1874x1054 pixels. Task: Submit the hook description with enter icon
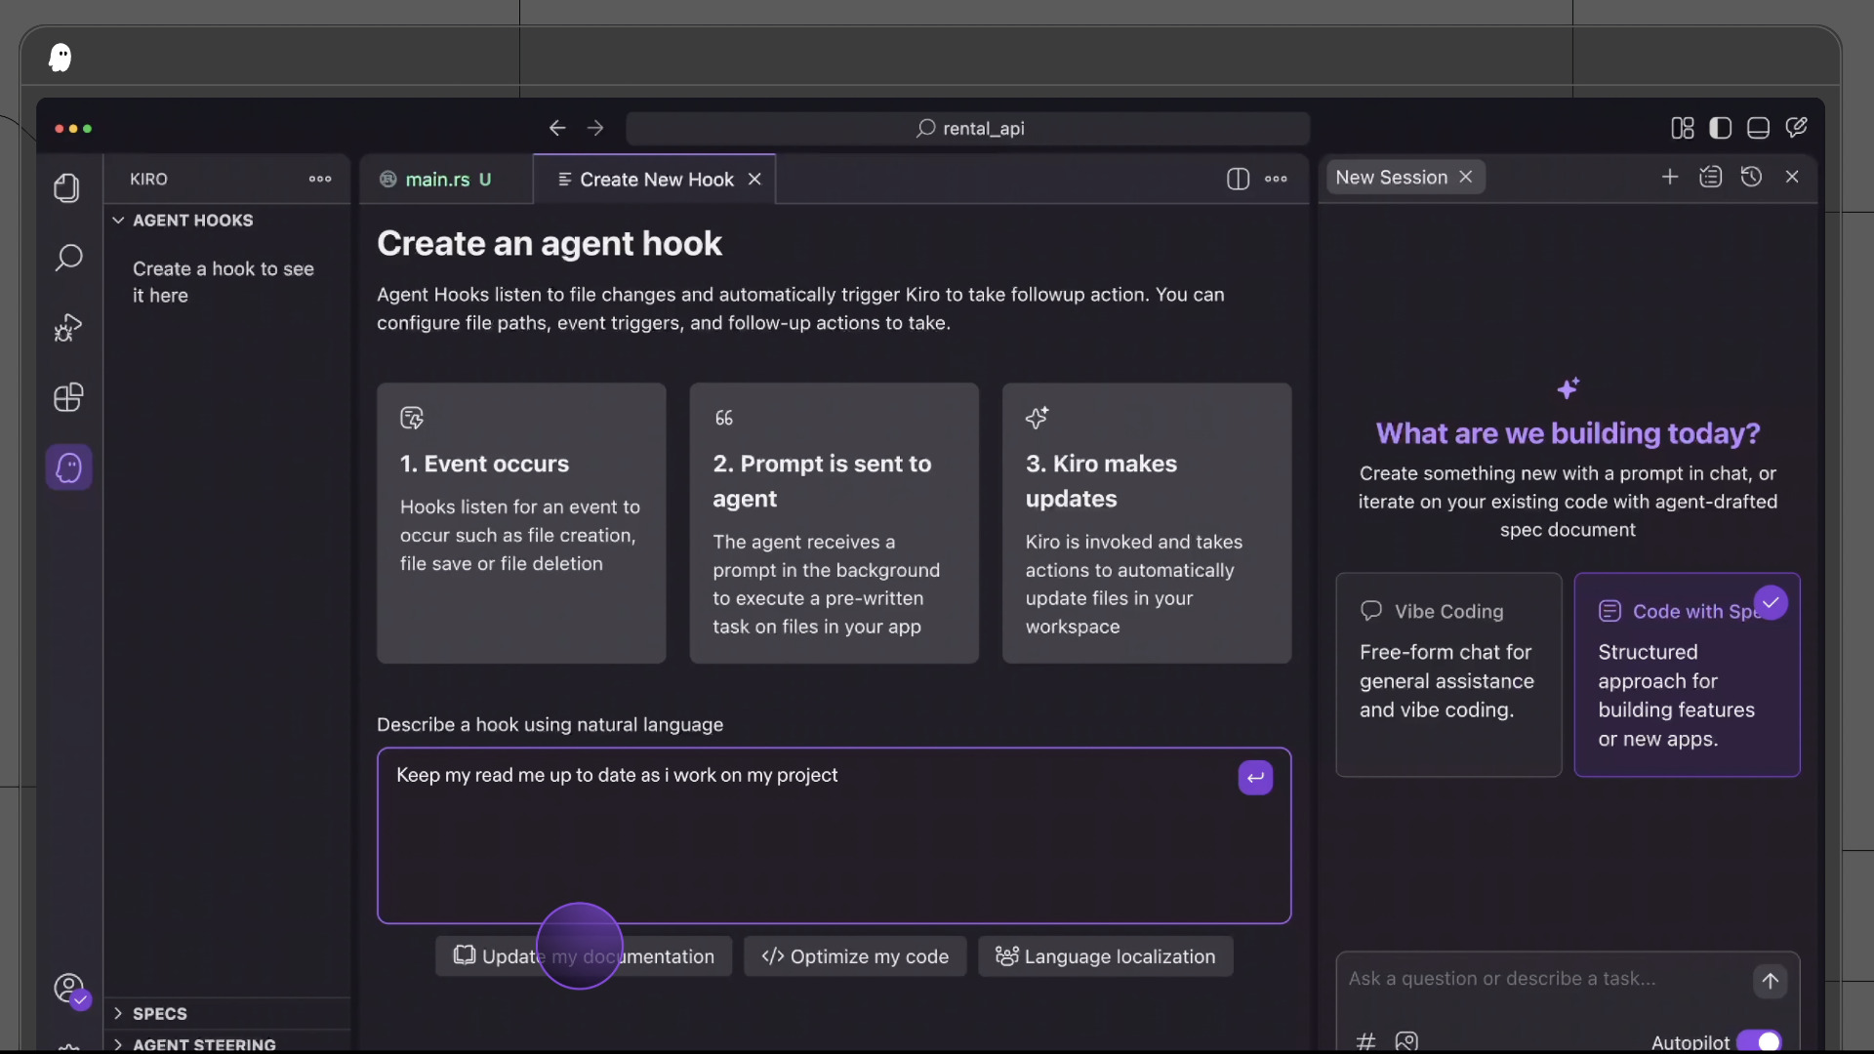click(x=1255, y=778)
